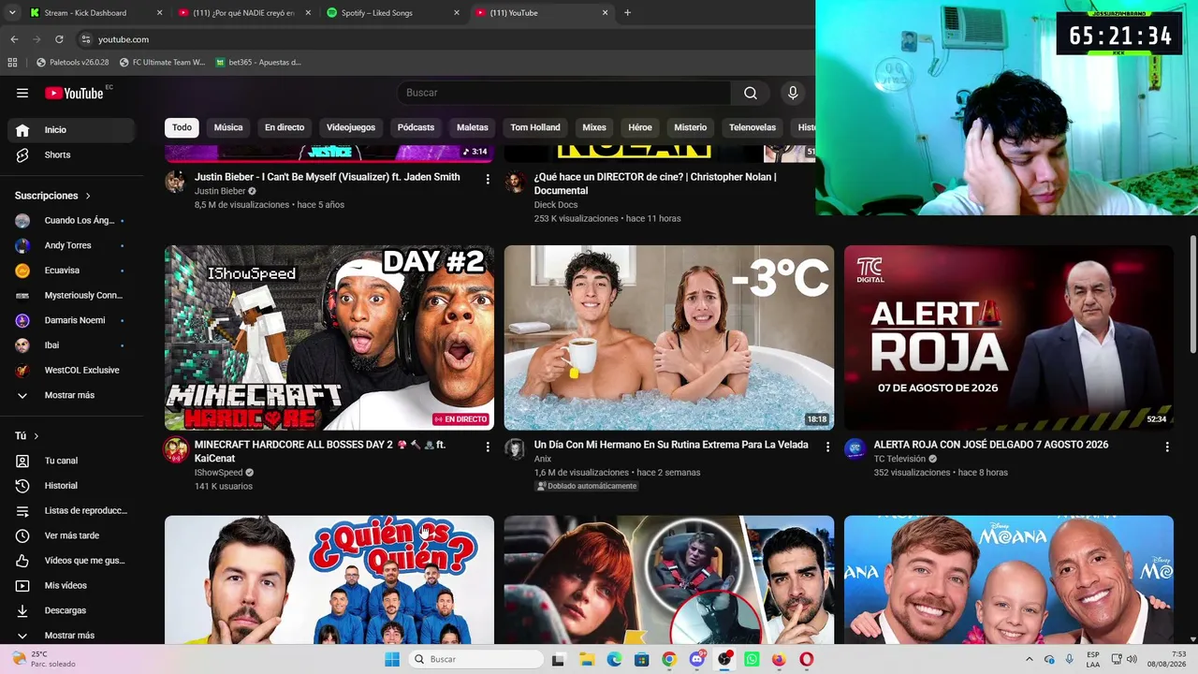Open the TC Televisión channel avatar
Screen dimensions: 1198x674
[855, 449]
